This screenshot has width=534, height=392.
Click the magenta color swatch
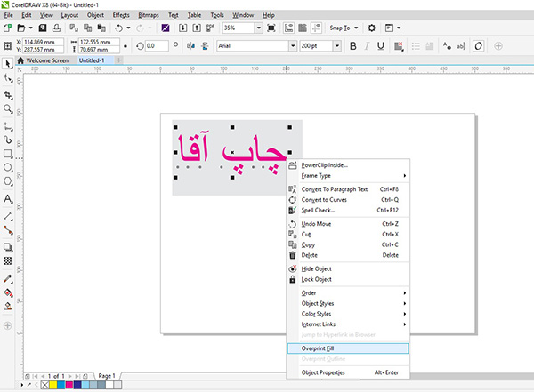pyautogui.click(x=69, y=385)
